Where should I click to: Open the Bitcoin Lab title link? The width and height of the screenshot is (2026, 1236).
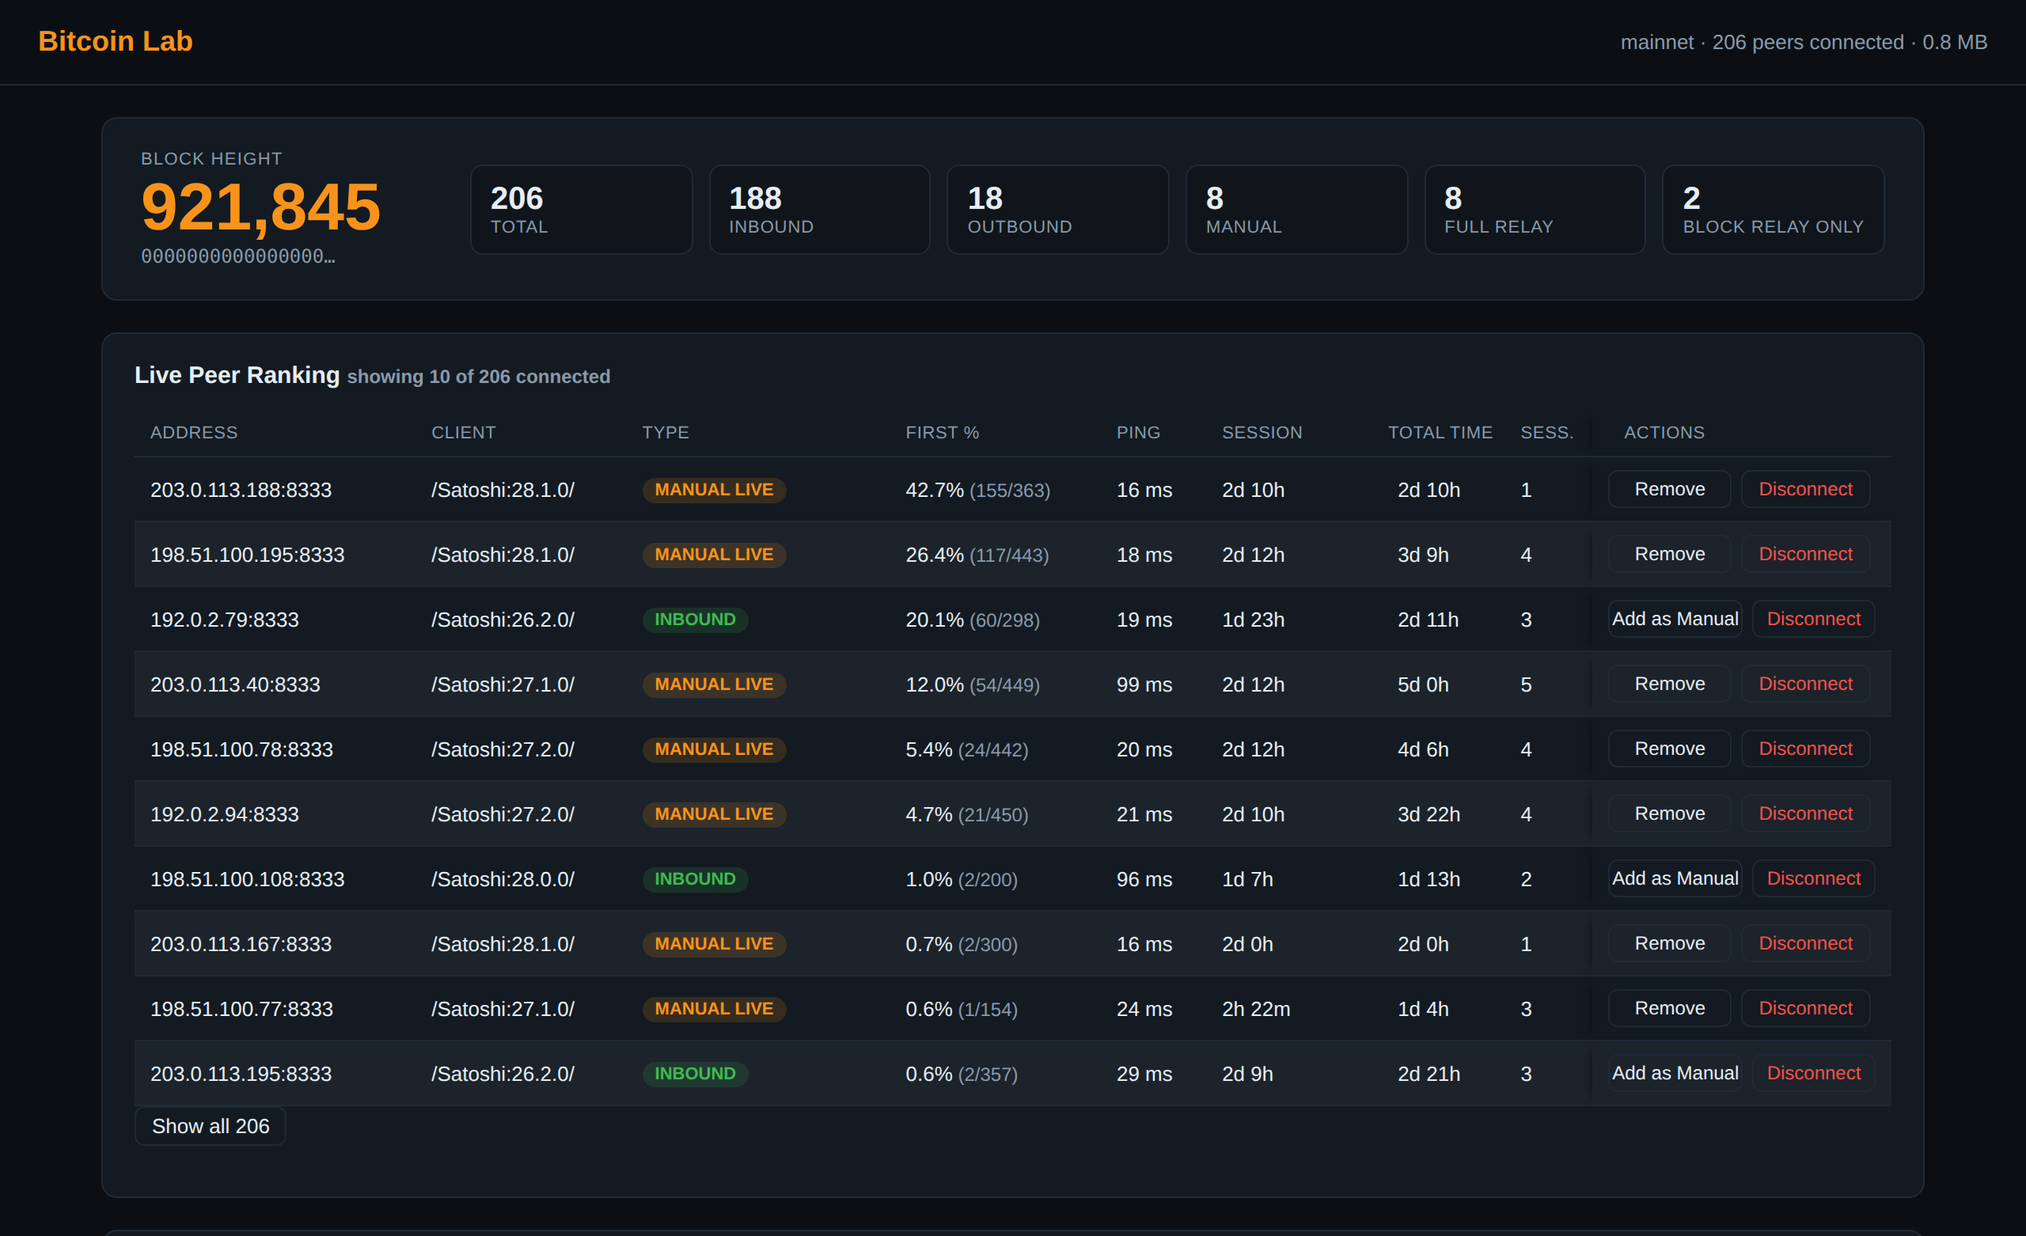click(x=115, y=41)
